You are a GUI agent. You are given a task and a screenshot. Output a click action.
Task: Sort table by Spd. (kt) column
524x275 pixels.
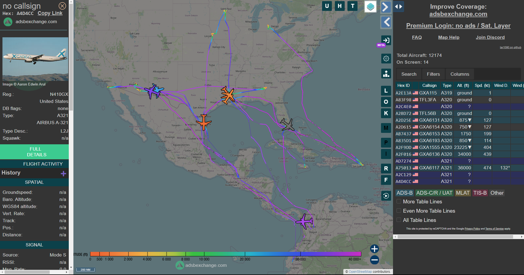click(482, 85)
